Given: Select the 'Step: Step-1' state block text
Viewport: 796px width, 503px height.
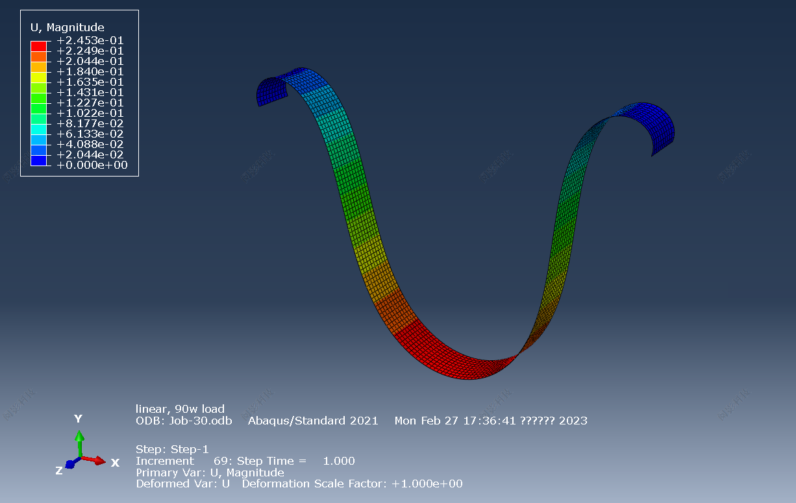Looking at the screenshot, I should [x=172, y=448].
